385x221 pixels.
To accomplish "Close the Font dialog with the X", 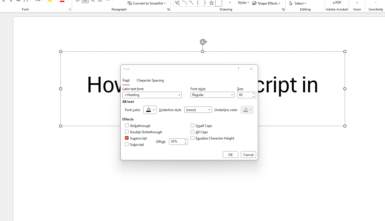I will (x=251, y=69).
